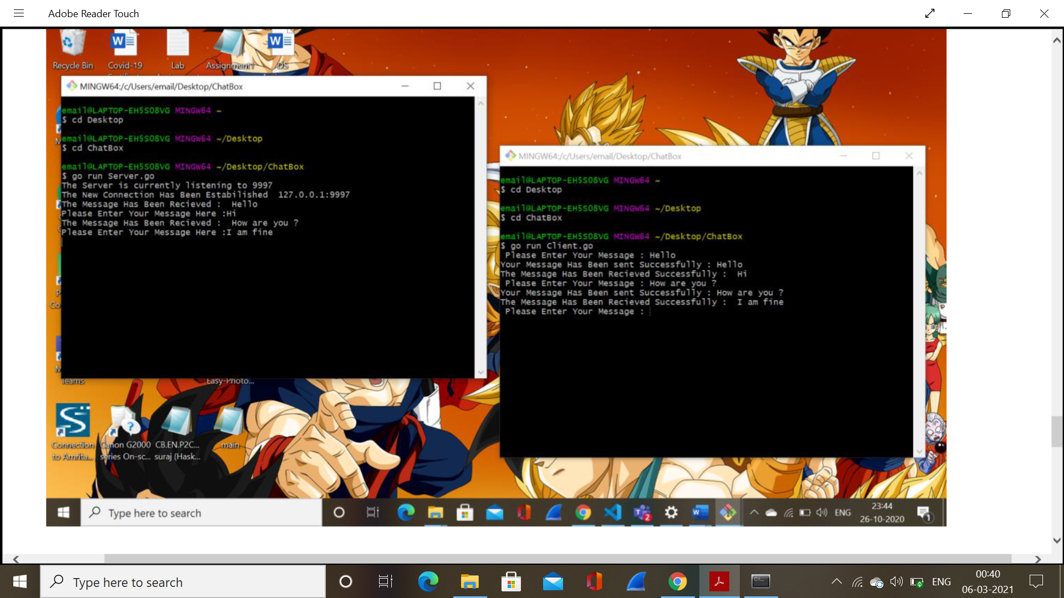The width and height of the screenshot is (1064, 598).
Task: Open the OneDrive cloud icon in the bottom system tray
Action: pos(877,582)
